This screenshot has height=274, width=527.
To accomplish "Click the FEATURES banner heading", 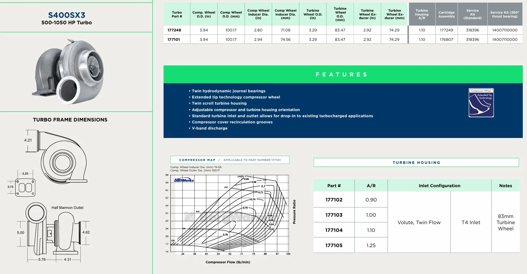I will pos(342,74).
